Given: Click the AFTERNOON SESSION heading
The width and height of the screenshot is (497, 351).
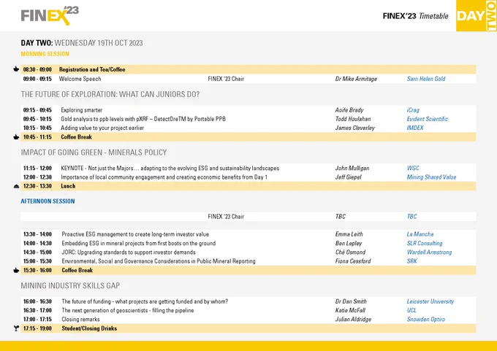Looking at the screenshot, I should click(x=48, y=201).
